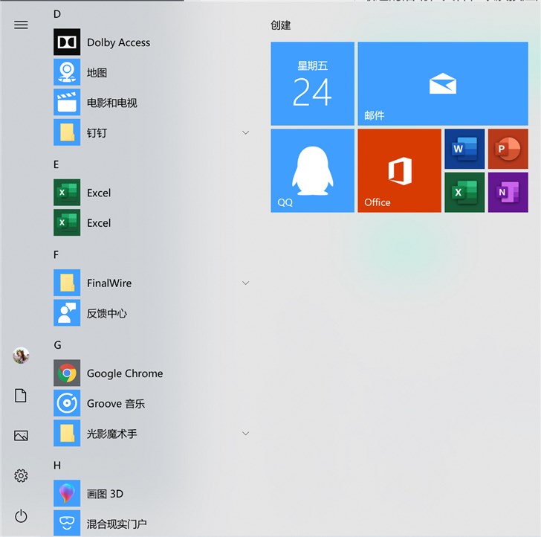Click the letter G section header
Screen dimensions: 541x537
tap(57, 345)
